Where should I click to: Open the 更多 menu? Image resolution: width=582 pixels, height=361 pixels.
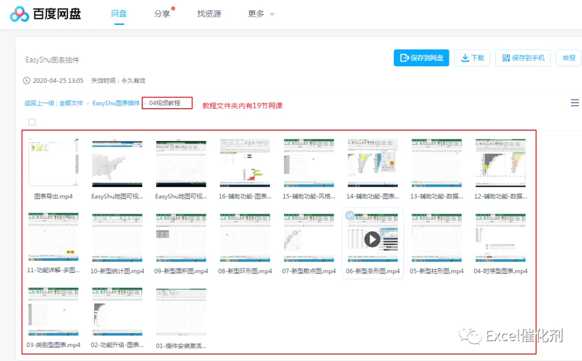click(x=256, y=14)
